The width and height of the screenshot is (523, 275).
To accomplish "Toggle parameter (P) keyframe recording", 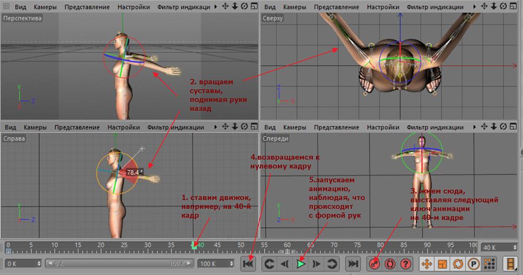I will pyautogui.click(x=474, y=264).
